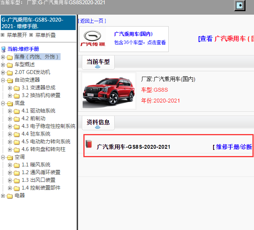
Task: Select the 1.3 出风口装置 tree label
Action: (x=38, y=180)
